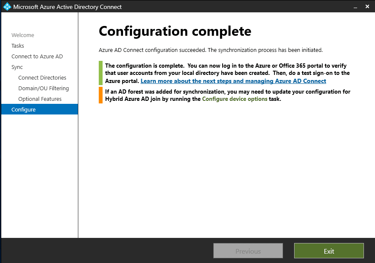Minimize the Azure AD Connect window
Viewport: 375px width, 263px height.
(355, 7)
